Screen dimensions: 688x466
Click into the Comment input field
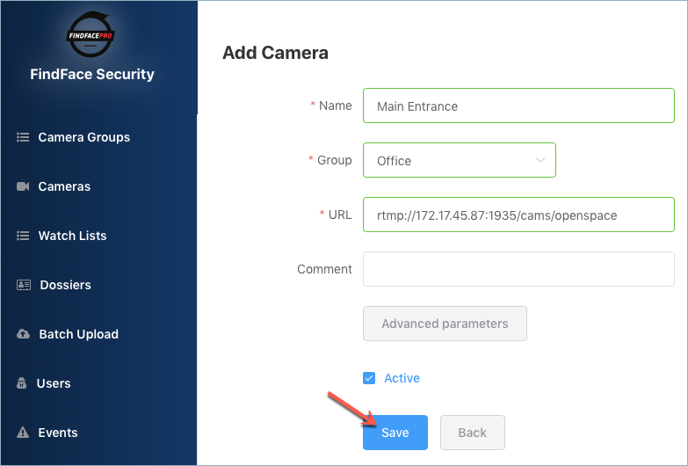click(x=518, y=269)
